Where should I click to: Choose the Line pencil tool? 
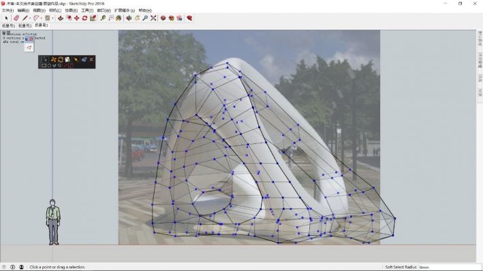point(25,18)
